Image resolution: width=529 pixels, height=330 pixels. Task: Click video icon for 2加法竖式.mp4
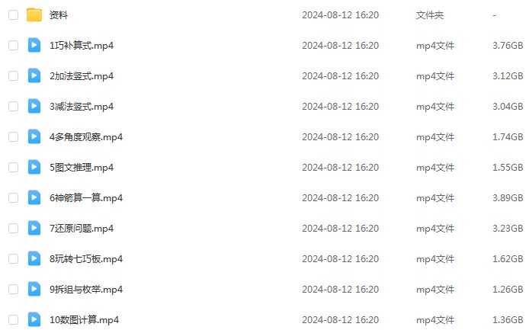[x=34, y=75]
